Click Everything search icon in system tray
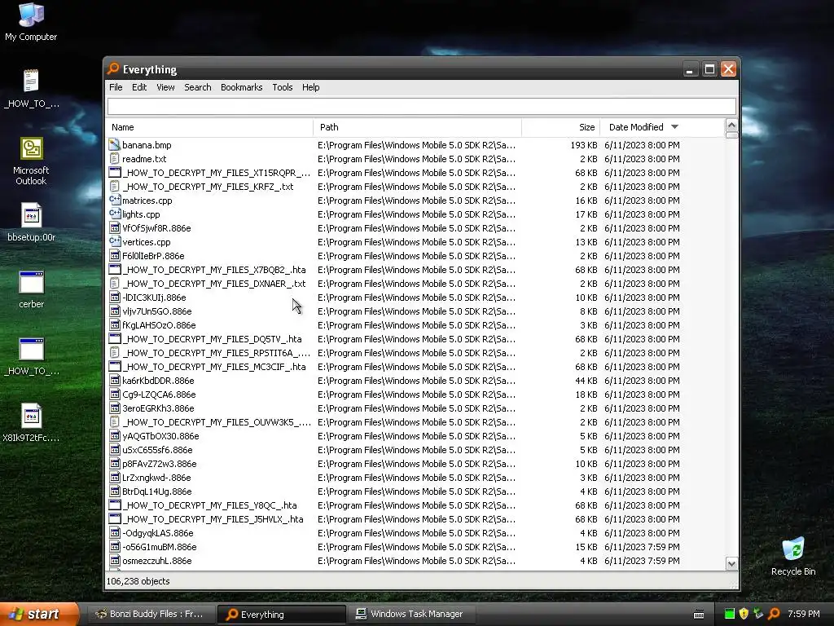The height and width of the screenshot is (626, 834). click(x=774, y=614)
